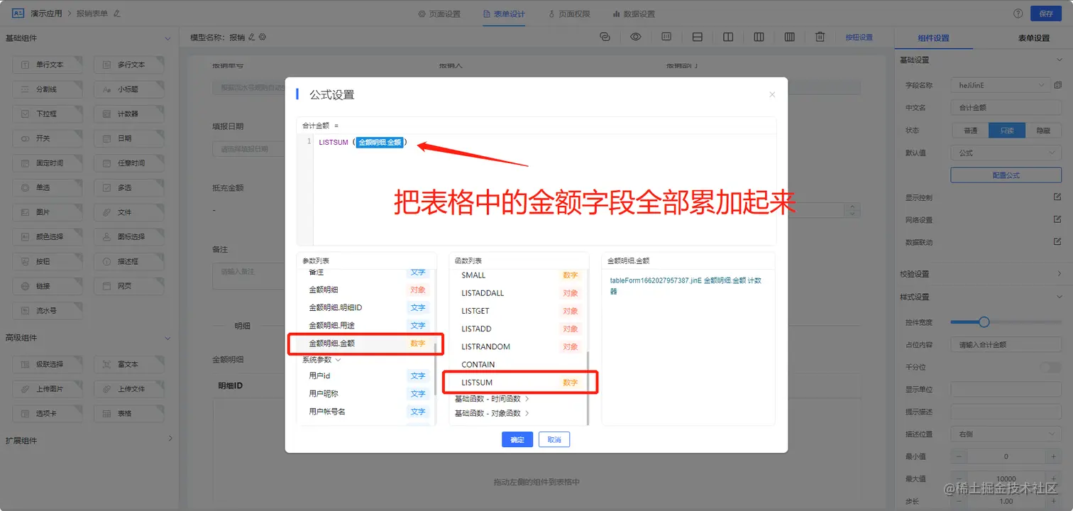Switch to the 表单设计 tab
This screenshot has height=511, width=1073.
pos(503,14)
